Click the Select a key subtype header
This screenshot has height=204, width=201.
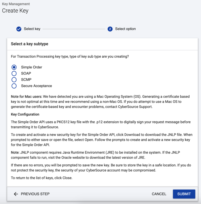click(x=30, y=44)
